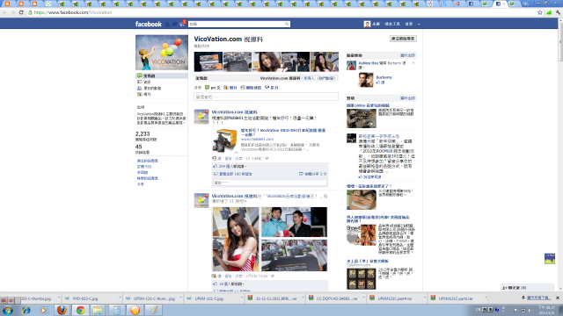
Task: Click the VicoVation page cover logo image
Action: [x=162, y=53]
